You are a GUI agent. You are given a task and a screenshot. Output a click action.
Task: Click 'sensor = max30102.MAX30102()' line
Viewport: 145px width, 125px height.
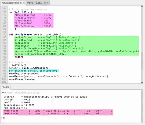pos(29,68)
